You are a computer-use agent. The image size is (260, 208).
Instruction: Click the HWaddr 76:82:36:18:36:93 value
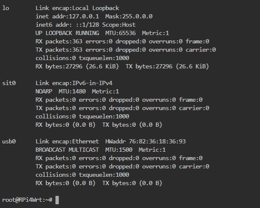[x=145, y=141]
